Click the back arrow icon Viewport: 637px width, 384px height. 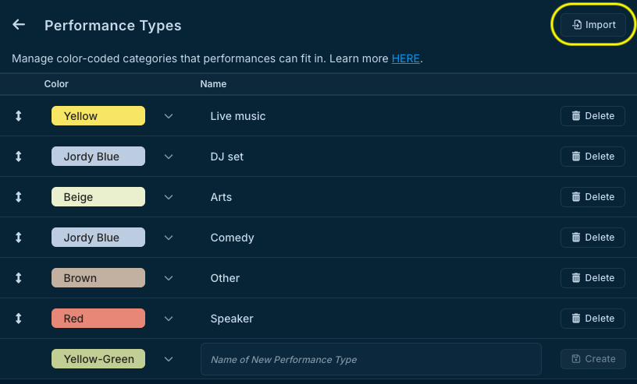pyautogui.click(x=19, y=25)
